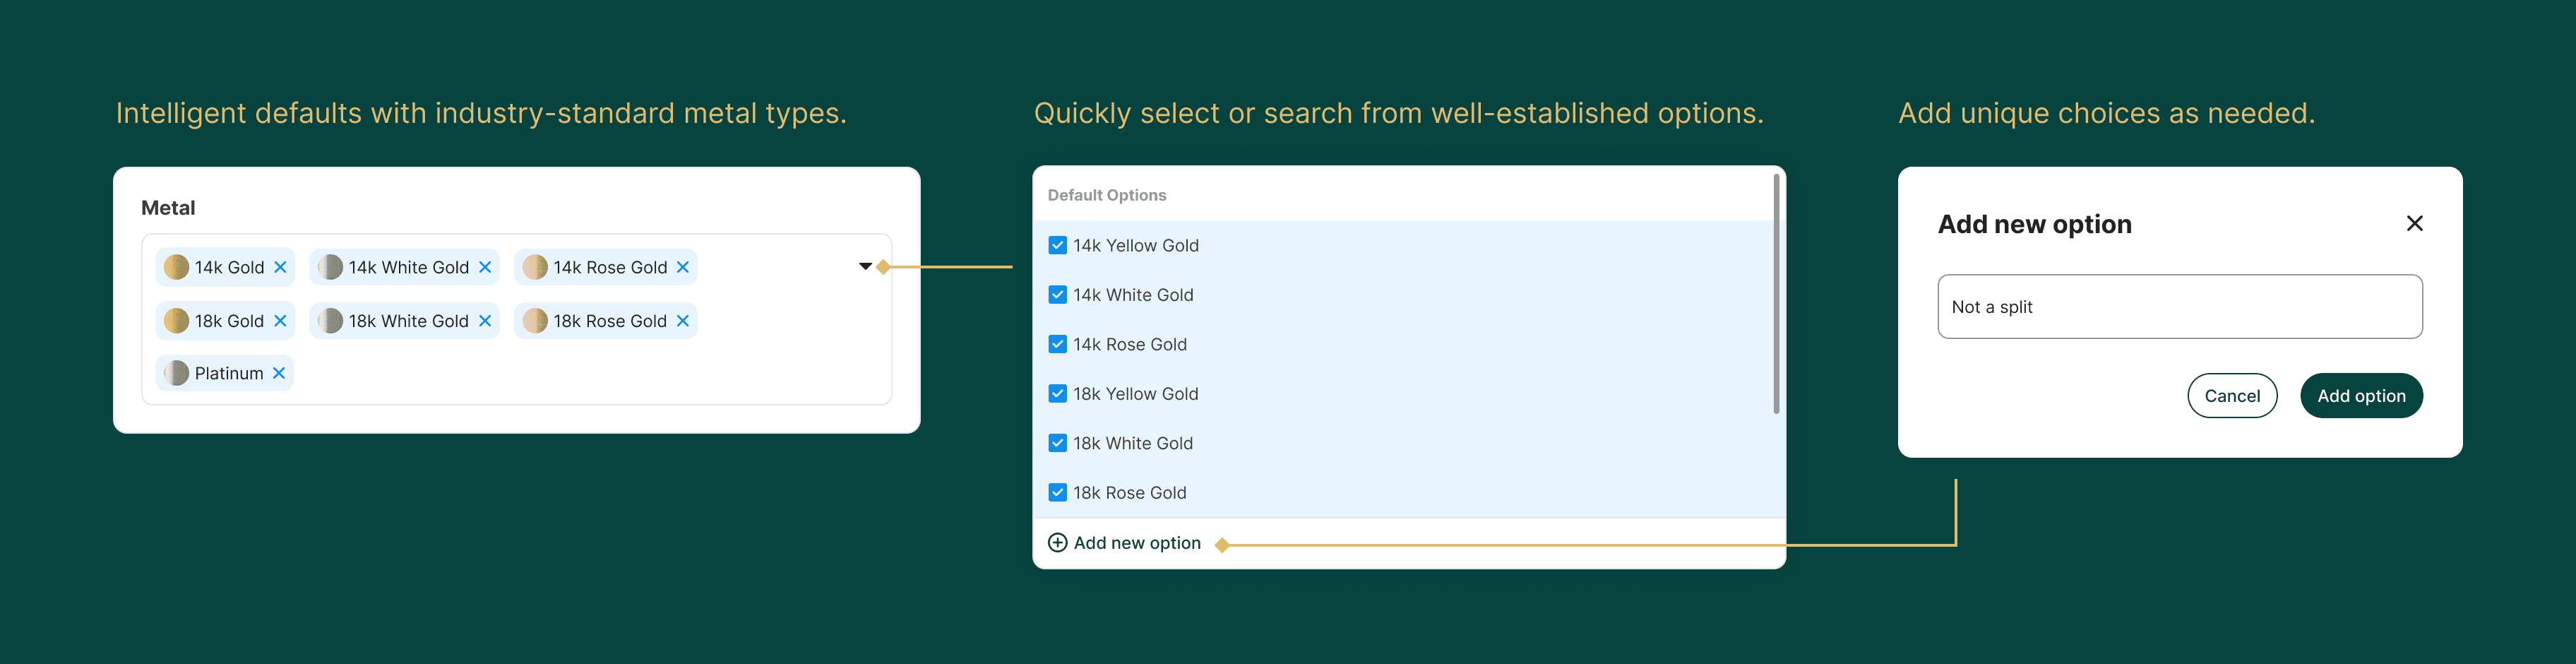Select the 18k White Gold list item
Viewport: 2576px width, 664px height.
1133,444
